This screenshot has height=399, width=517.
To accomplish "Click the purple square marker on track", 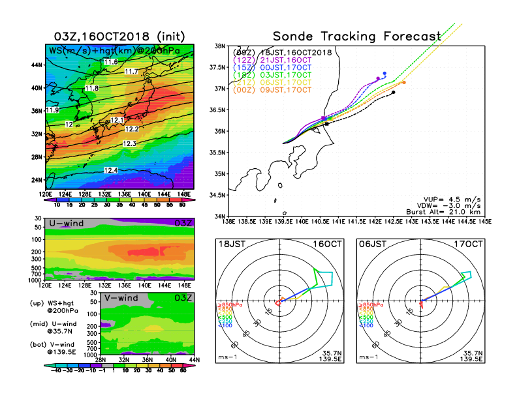I will (x=324, y=118).
